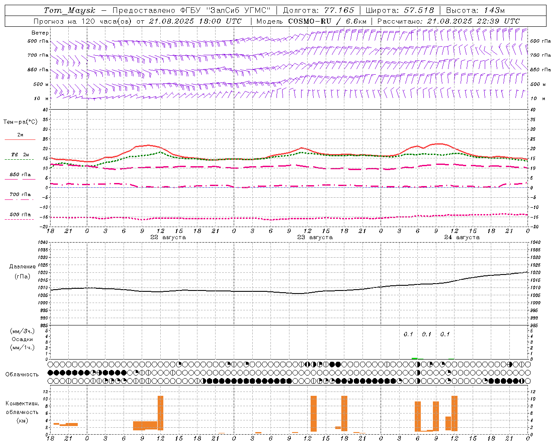Click the forecast start 21.08.2025 18:00 UTC
The image size is (553, 442).
click(x=195, y=21)
